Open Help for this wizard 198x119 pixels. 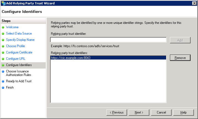[x=183, y=112]
